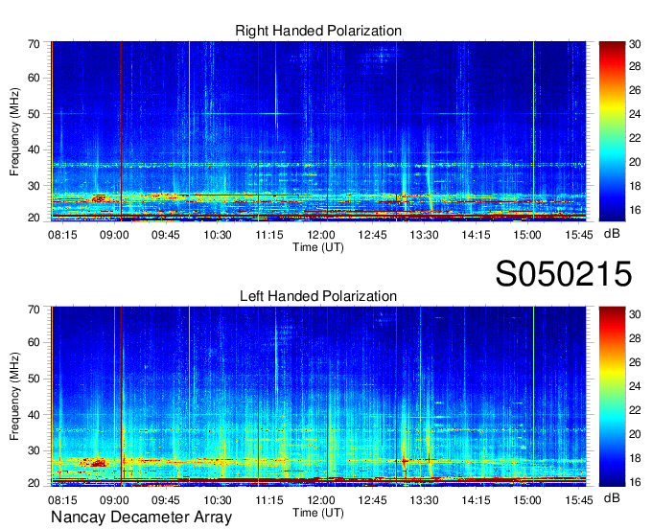Click the 60 MHz tick on bottom plot

[x=34, y=343]
